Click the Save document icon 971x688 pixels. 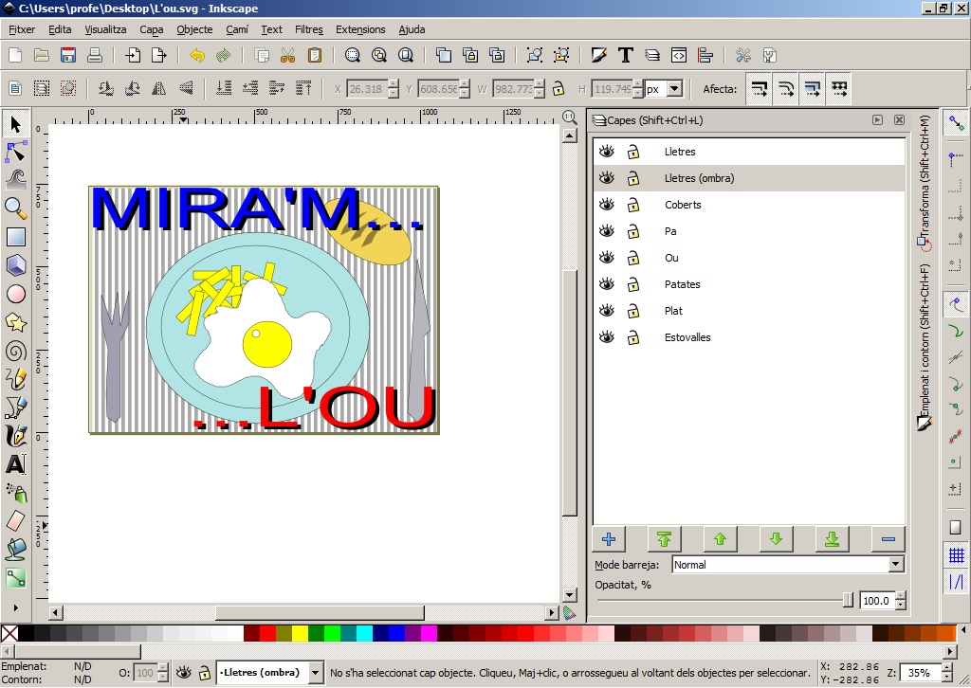pyautogui.click(x=68, y=55)
